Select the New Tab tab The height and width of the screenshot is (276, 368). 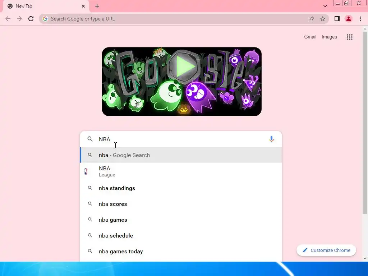[46, 6]
